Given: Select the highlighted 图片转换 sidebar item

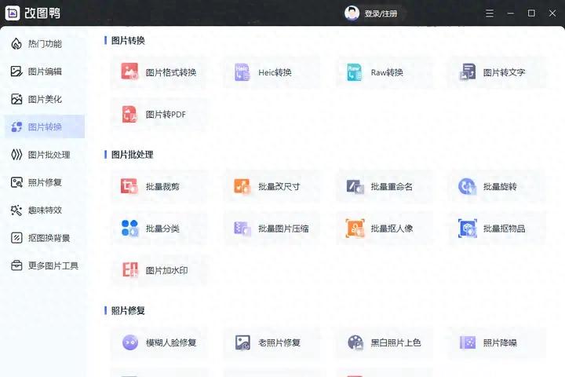Looking at the screenshot, I should click(44, 126).
